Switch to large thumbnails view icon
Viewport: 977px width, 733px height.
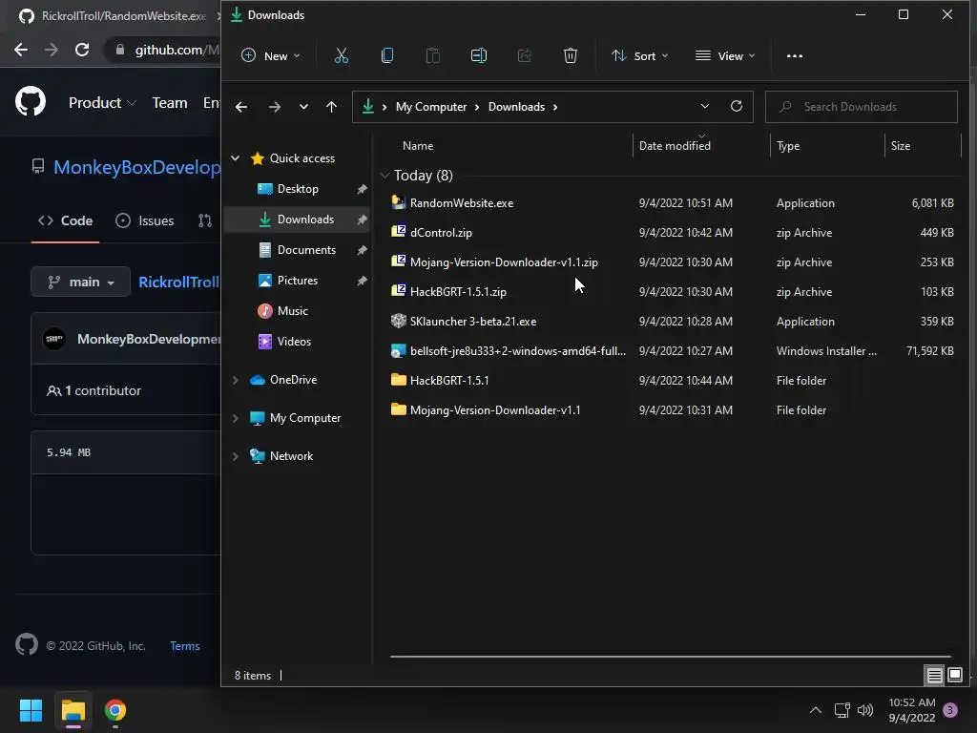click(955, 675)
